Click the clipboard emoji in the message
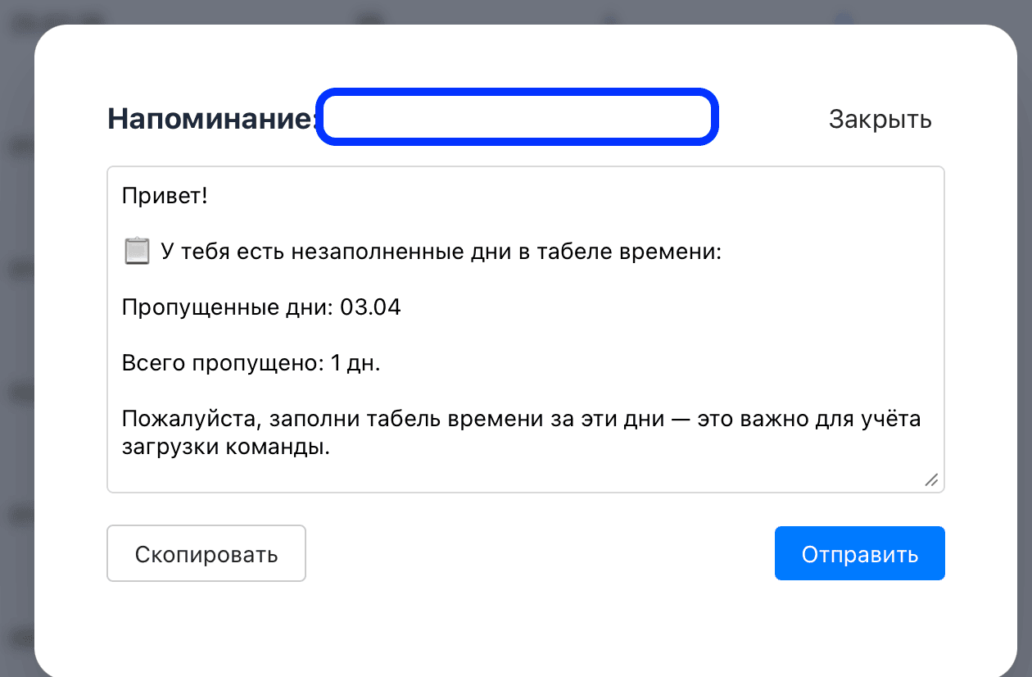Image resolution: width=1032 pixels, height=677 pixels. 136,251
